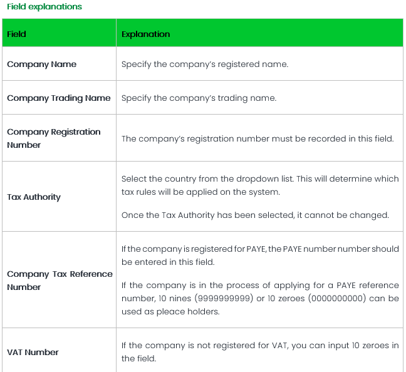406x372 pixels.
Task: Click the "Explanation" column header
Action: tap(145, 34)
